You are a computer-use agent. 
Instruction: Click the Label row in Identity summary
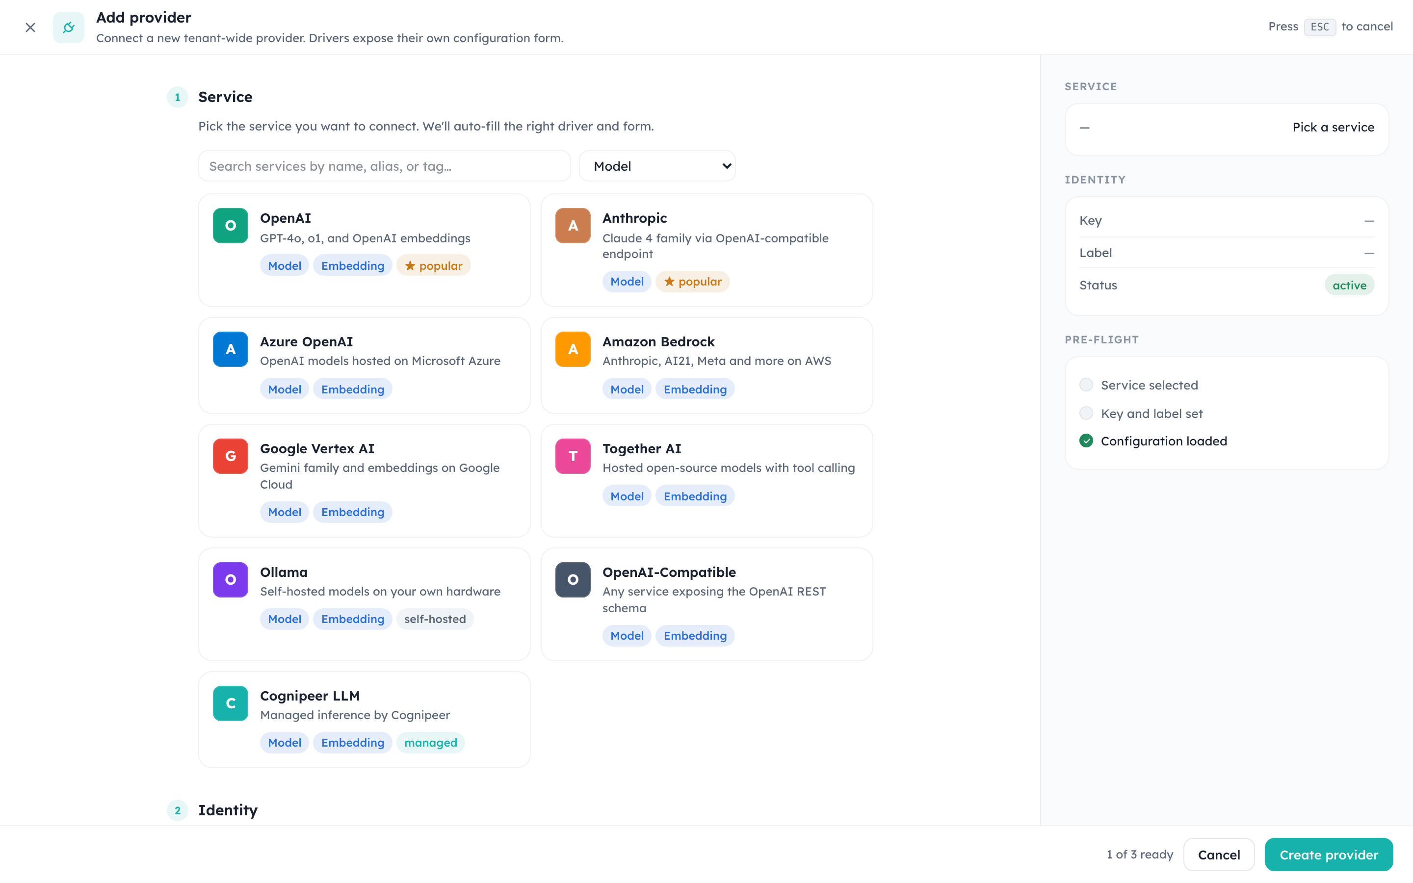tap(1226, 253)
